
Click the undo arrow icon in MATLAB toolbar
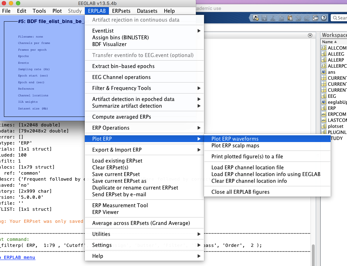coord(298,18)
